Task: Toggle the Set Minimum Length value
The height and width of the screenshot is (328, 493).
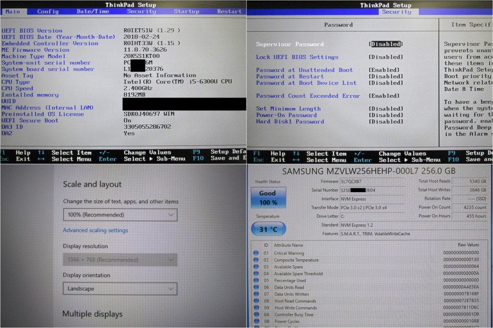Action: 386,109
